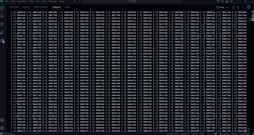
Task: Open the View menu
Action: tap(31, 1)
